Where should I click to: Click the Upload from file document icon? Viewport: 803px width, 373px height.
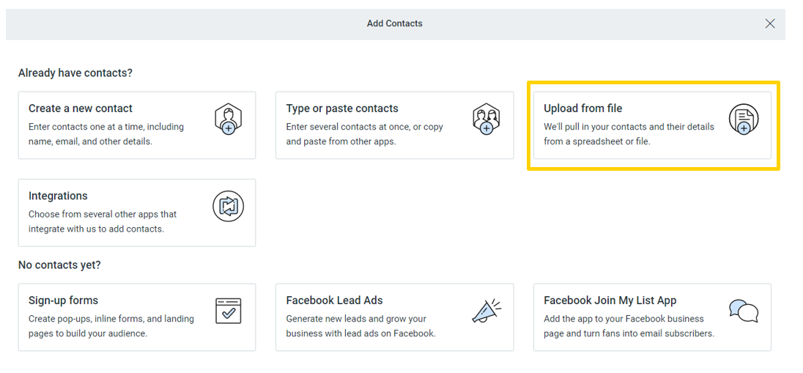pos(743,119)
